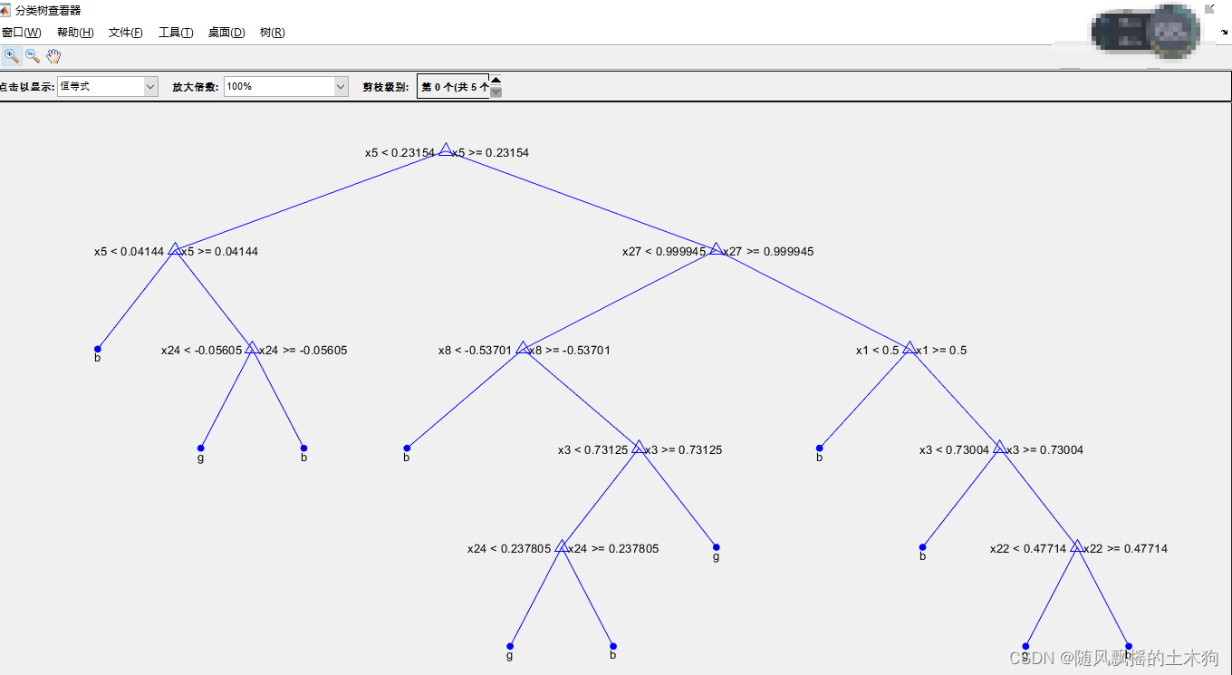Open the 帮助(H) menu
Image resolution: width=1232 pixels, height=675 pixels.
(x=75, y=33)
